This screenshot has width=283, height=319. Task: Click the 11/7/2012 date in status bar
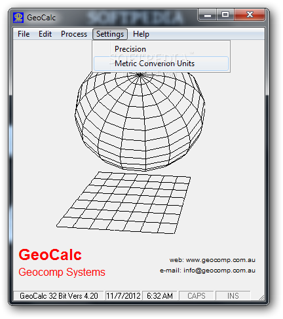coord(123,296)
